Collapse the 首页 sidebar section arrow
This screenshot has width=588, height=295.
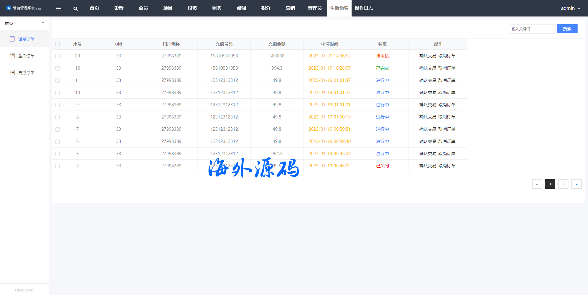(43, 23)
